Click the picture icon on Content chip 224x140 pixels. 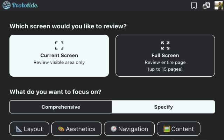(x=167, y=129)
